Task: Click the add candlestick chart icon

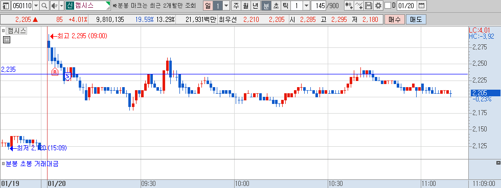Action: click(349, 6)
